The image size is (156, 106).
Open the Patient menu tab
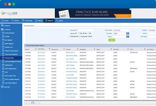point(15,21)
